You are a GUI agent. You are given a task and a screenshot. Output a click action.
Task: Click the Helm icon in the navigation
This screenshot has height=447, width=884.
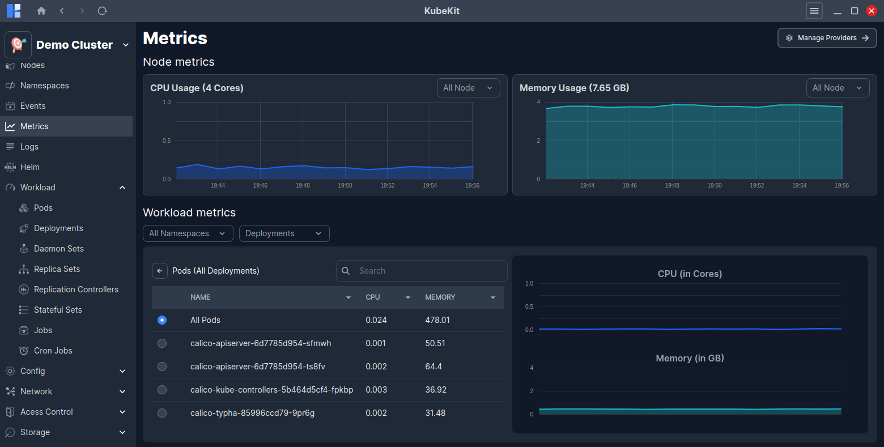pyautogui.click(x=10, y=167)
